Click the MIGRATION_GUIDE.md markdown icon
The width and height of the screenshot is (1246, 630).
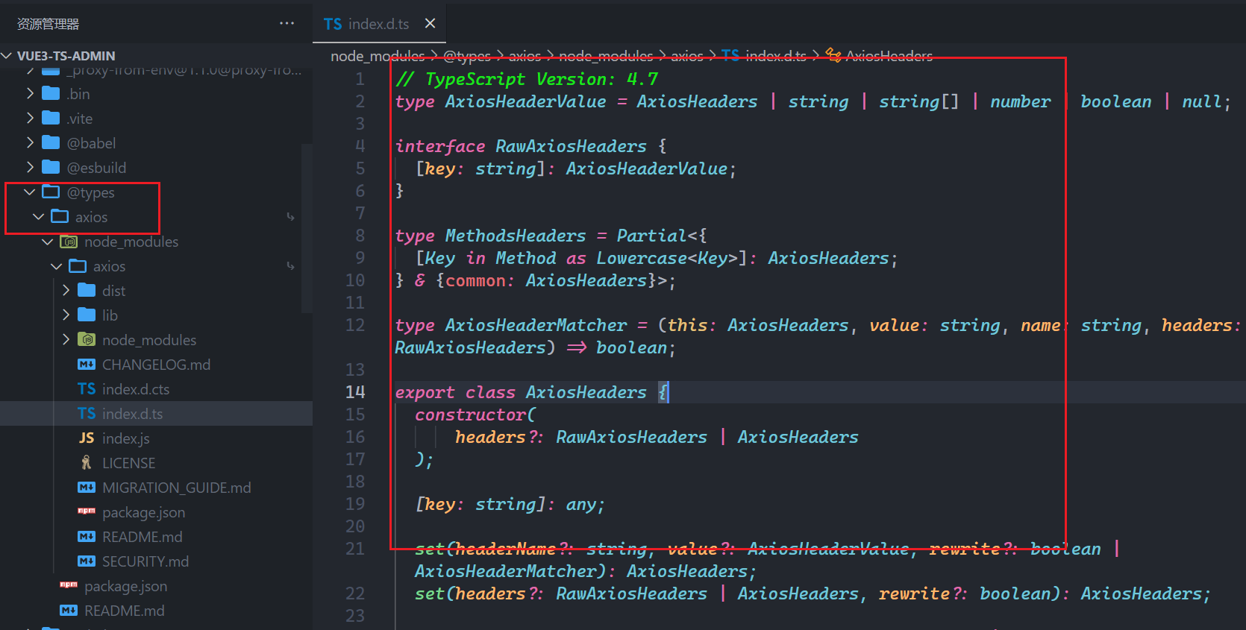pyautogui.click(x=87, y=487)
